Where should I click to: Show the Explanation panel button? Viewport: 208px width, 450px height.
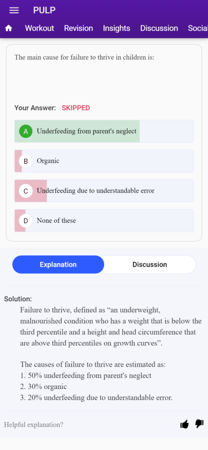coord(58,265)
